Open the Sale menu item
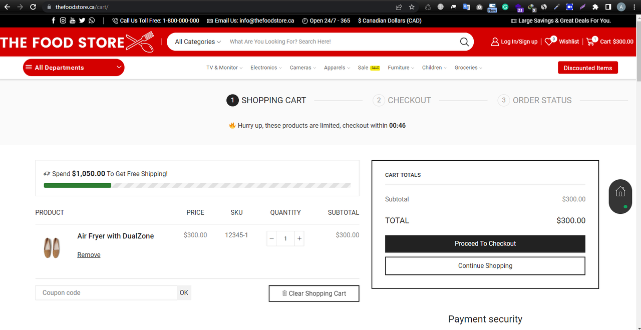The width and height of the screenshot is (641, 330). tap(369, 68)
